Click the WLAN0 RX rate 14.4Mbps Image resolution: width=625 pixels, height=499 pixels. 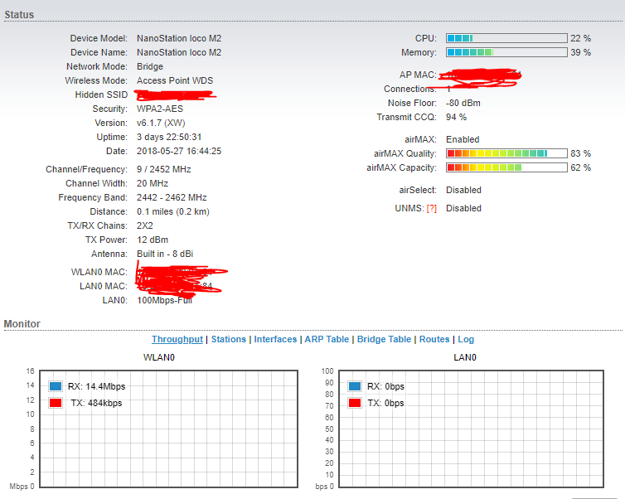[105, 386]
